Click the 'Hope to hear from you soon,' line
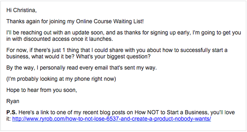This screenshot has width=247, height=132. 42,90
